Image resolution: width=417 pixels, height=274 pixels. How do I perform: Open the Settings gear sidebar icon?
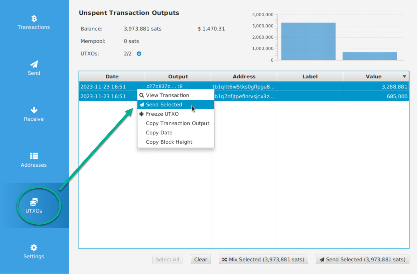pyautogui.click(x=34, y=251)
